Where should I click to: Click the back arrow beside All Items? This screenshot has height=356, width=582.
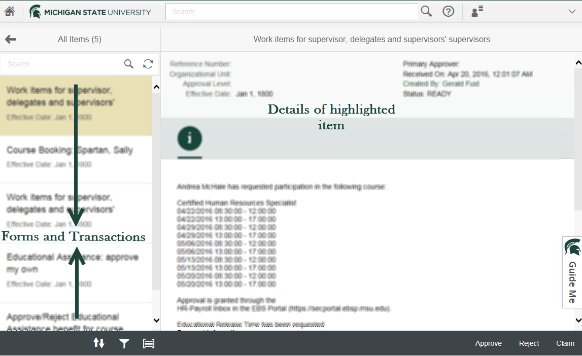(11, 39)
